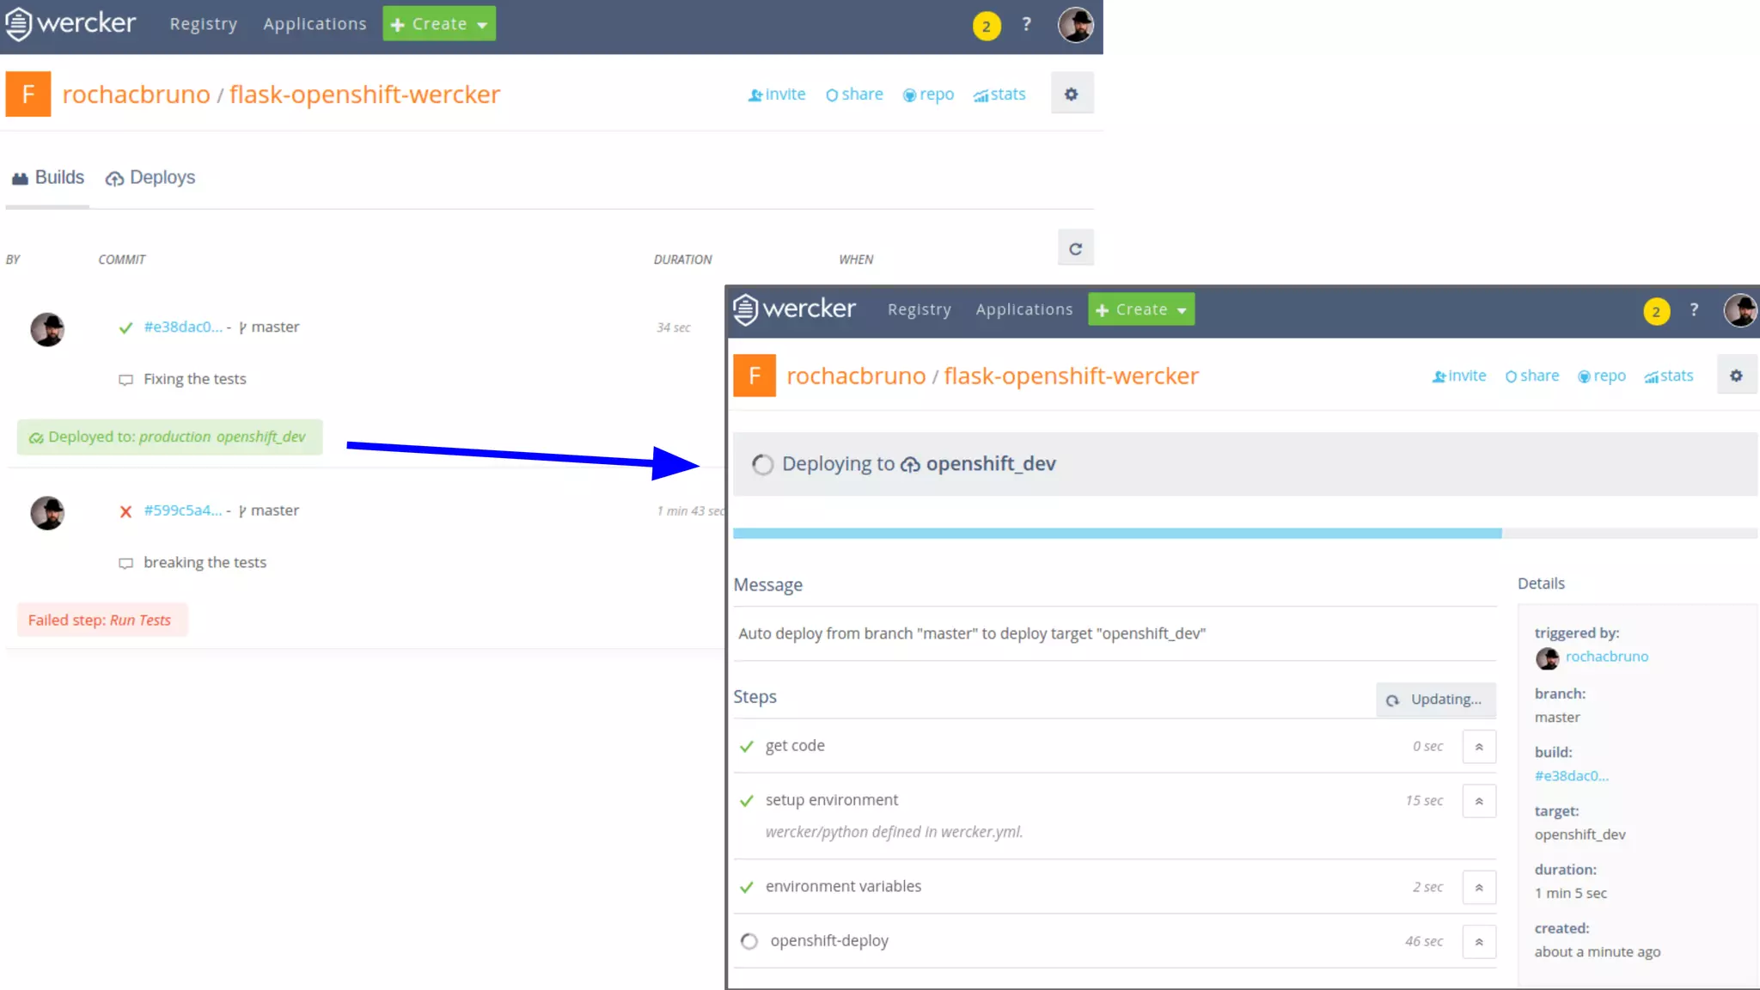Collapse the openshift-deploy step
Viewport: 1760px width, 990px height.
point(1478,942)
